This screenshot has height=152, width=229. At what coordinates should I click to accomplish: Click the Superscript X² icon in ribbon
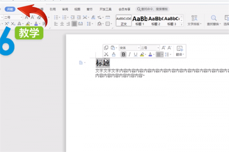7,24
